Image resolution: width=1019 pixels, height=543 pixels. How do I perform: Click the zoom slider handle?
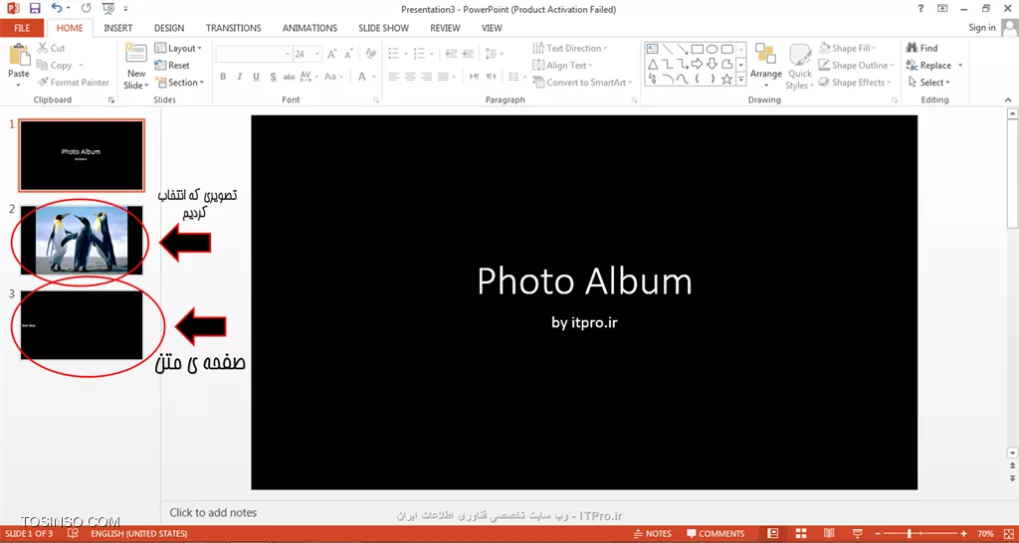910,534
